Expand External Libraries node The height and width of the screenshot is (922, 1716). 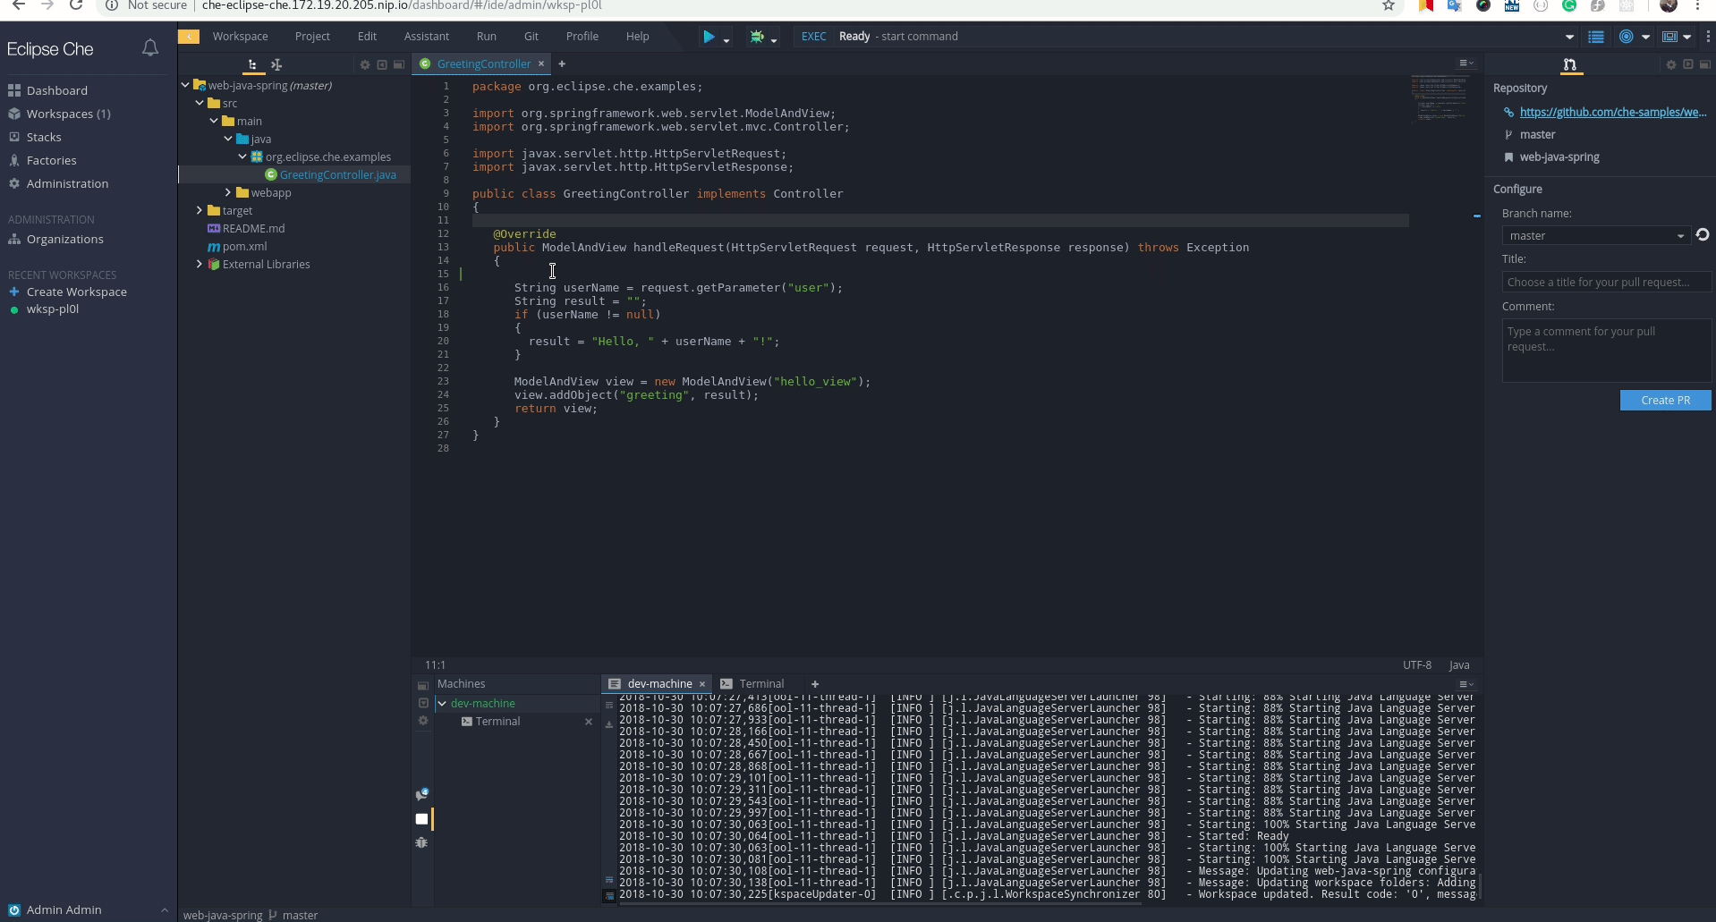[x=200, y=264]
